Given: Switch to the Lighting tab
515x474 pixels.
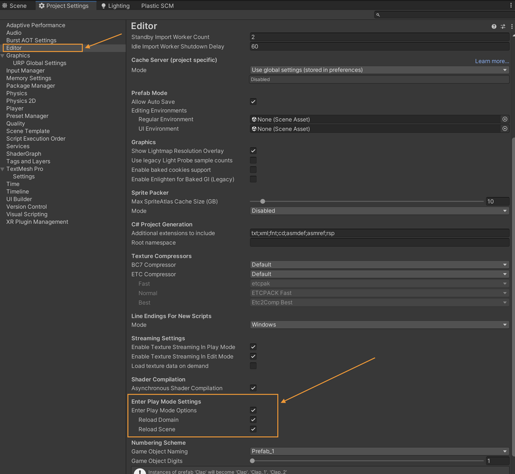Looking at the screenshot, I should point(115,5).
